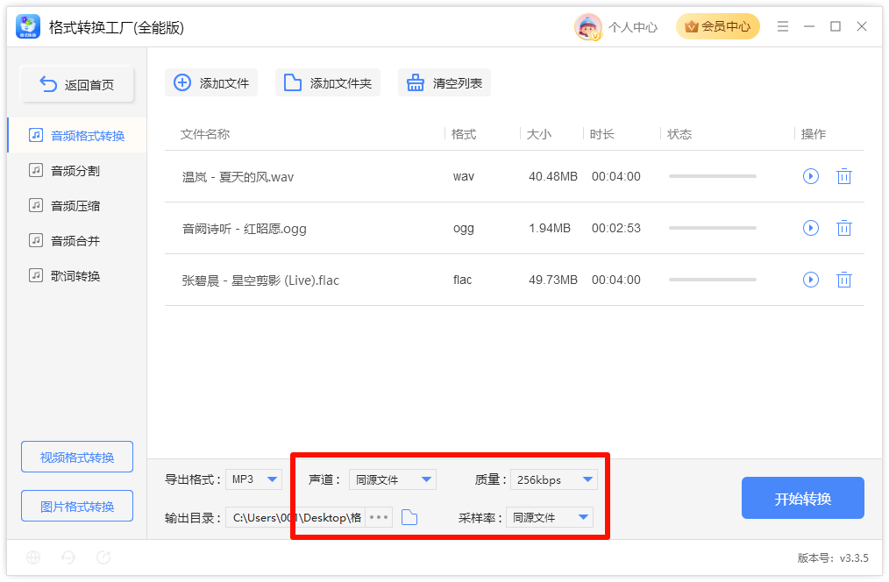Click the share icon in the bottom bar
Screen dimensions: 889x582
tap(103, 557)
